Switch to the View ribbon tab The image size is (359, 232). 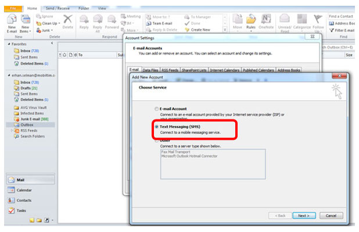[102, 9]
